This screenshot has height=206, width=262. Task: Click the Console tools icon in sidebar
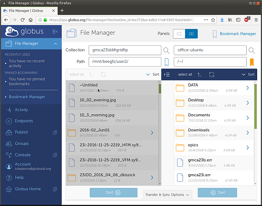(9, 155)
